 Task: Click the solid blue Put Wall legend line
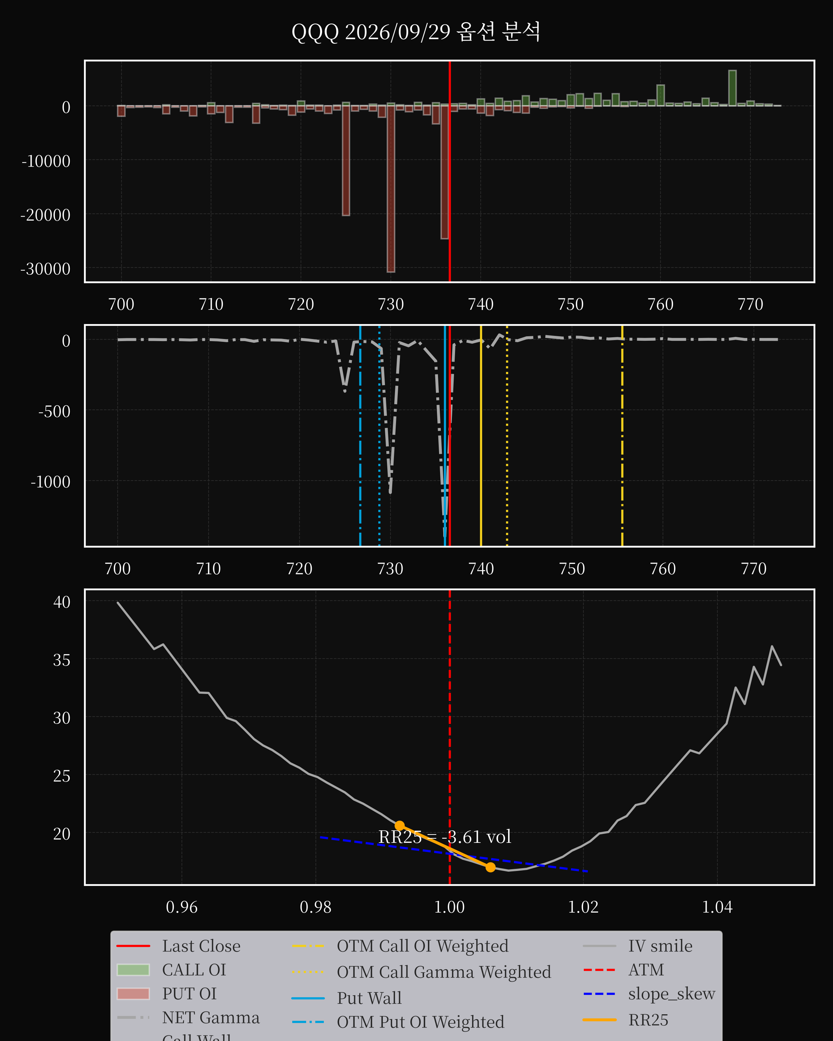pos(308,998)
